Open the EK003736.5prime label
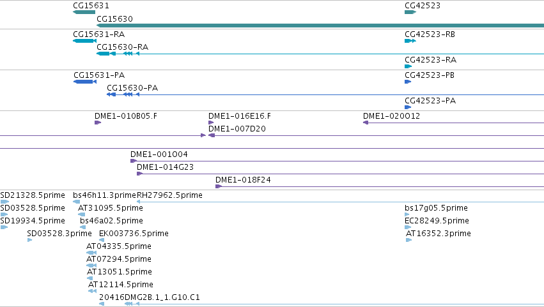The width and height of the screenshot is (544, 307). pyautogui.click(x=134, y=234)
